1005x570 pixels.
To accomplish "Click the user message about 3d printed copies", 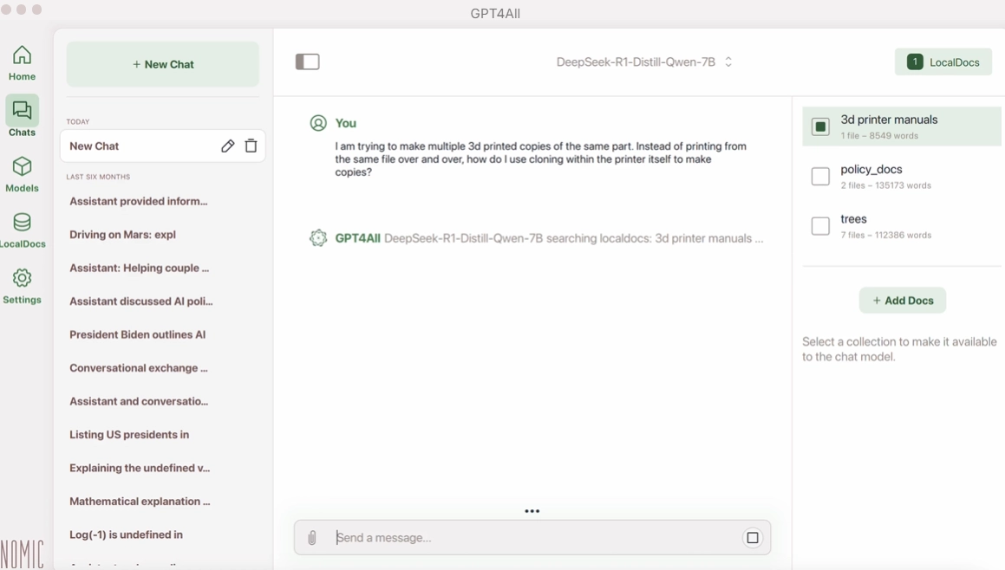I will coord(540,159).
